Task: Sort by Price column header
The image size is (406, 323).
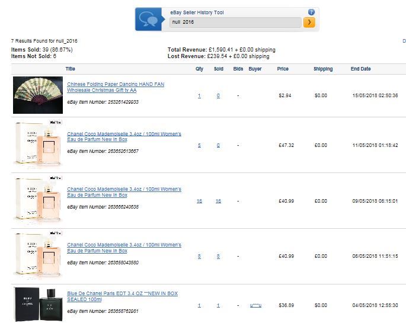Action: [x=283, y=69]
